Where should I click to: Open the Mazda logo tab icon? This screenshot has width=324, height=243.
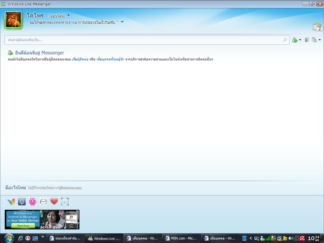click(43, 202)
